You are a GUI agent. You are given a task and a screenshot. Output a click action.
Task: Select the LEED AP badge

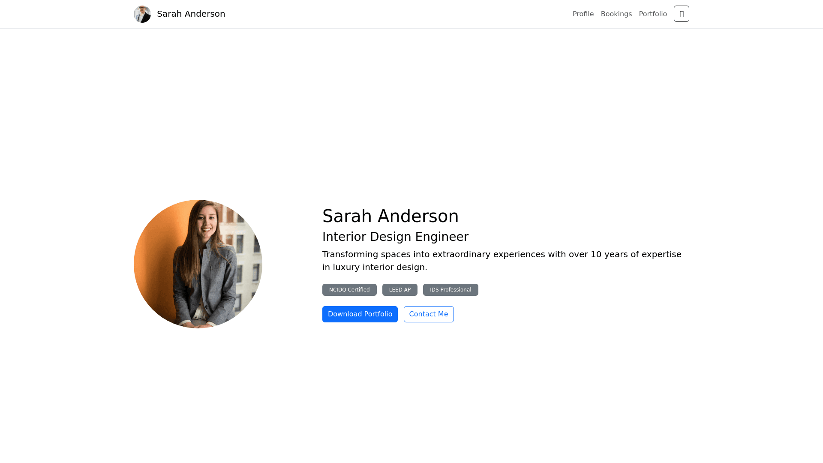click(399, 290)
